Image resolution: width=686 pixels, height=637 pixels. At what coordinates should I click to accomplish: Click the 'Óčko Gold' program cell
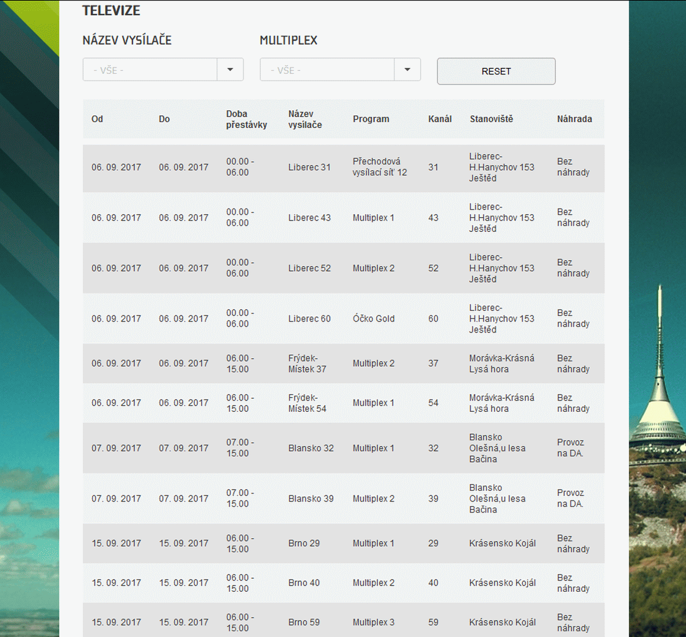coord(373,319)
